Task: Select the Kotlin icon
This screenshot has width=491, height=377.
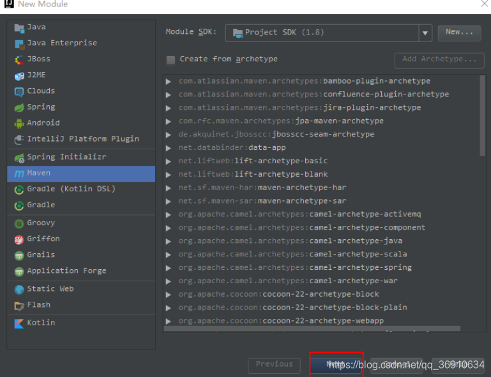Action: pos(19,323)
